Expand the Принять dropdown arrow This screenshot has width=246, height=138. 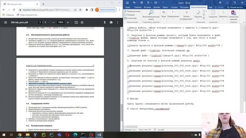(x=198, y=19)
